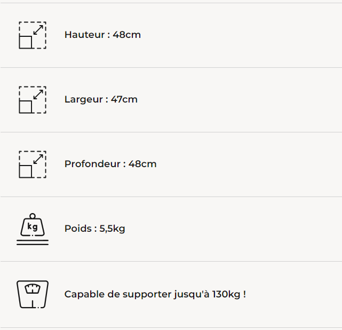Click the 48cm value next to Profondeur
This screenshot has width=342, height=330.
click(142, 164)
